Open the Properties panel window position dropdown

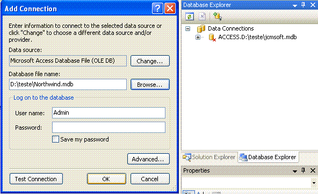pos(295,171)
